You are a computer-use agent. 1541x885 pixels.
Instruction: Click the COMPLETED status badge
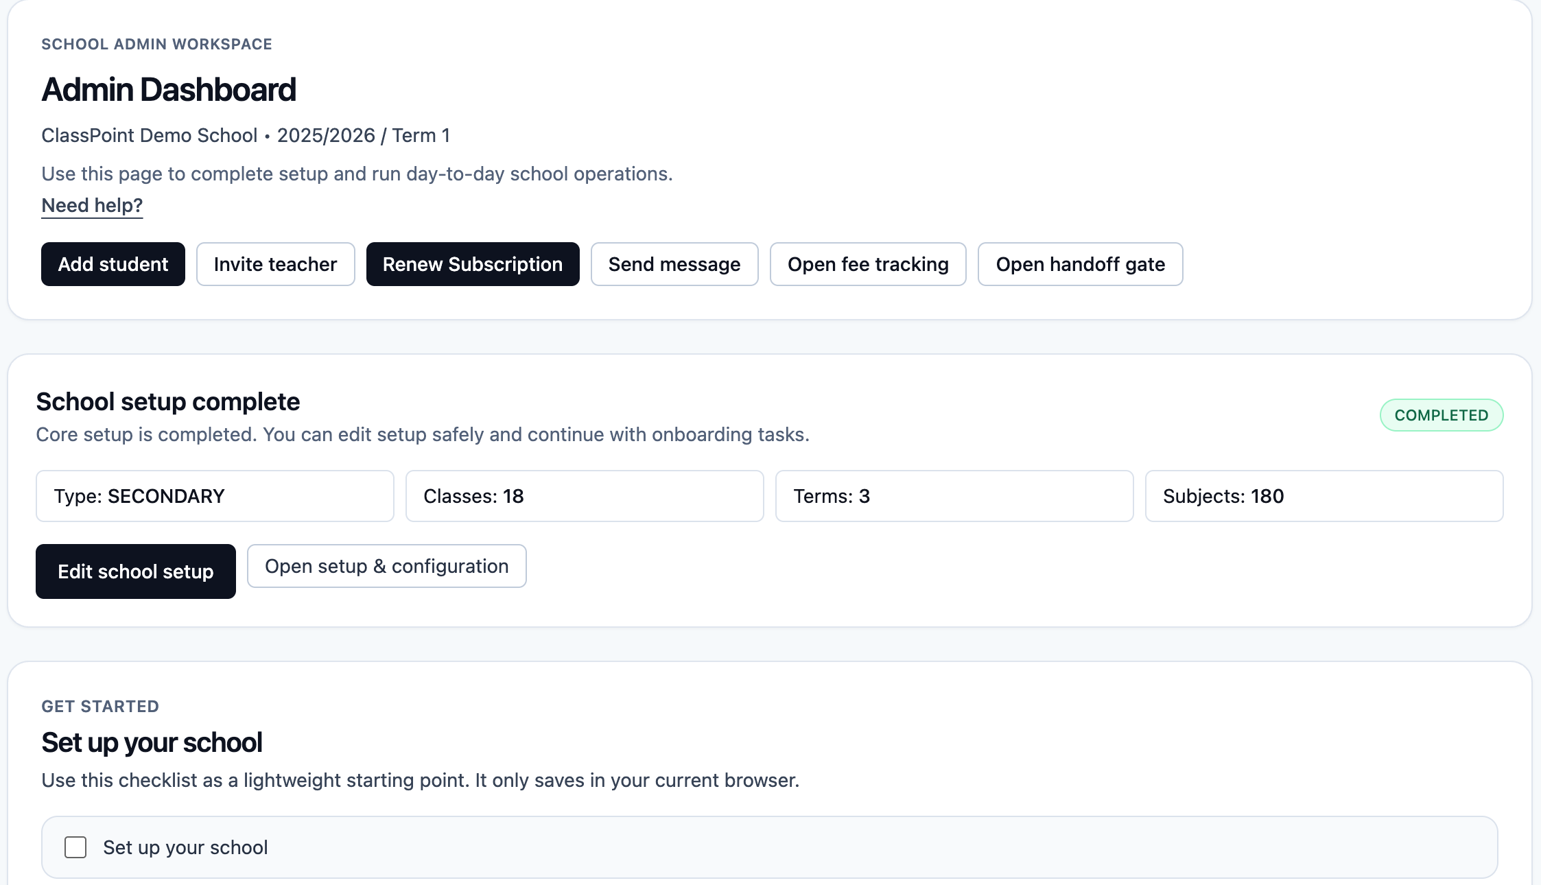1441,415
